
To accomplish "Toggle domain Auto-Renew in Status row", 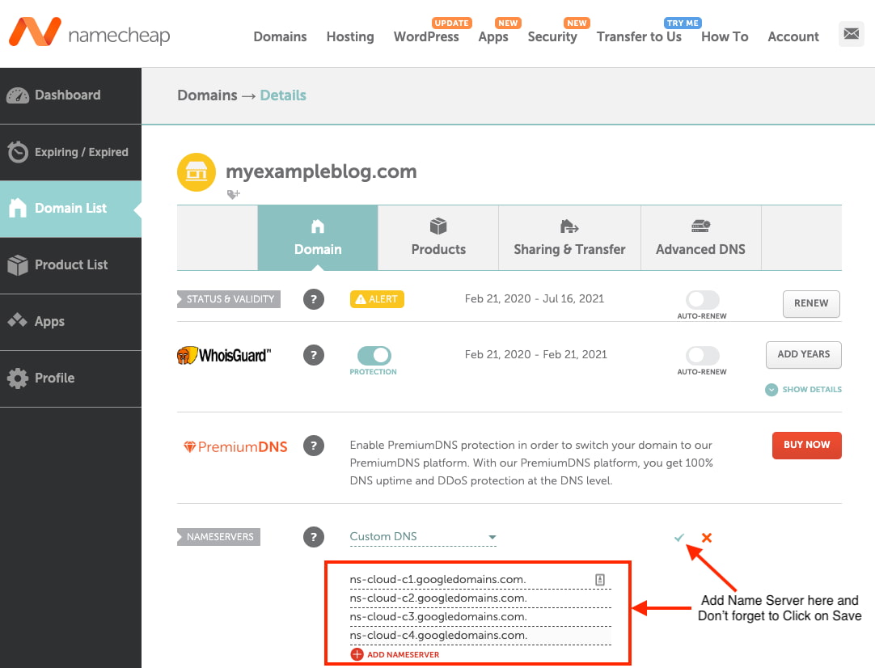I will coord(703,300).
